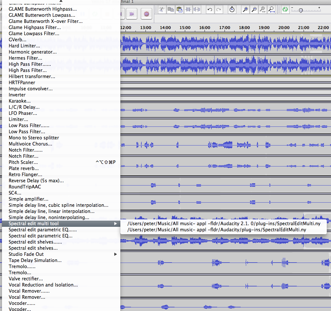This screenshot has height=311, width=331.
Task: Open GLAME Butterworth Highpass effect
Action: click(61, 9)
